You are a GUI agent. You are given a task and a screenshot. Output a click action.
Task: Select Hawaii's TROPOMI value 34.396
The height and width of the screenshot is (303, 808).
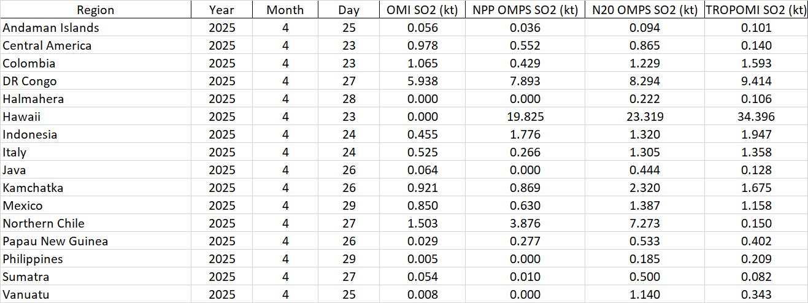tap(755, 117)
